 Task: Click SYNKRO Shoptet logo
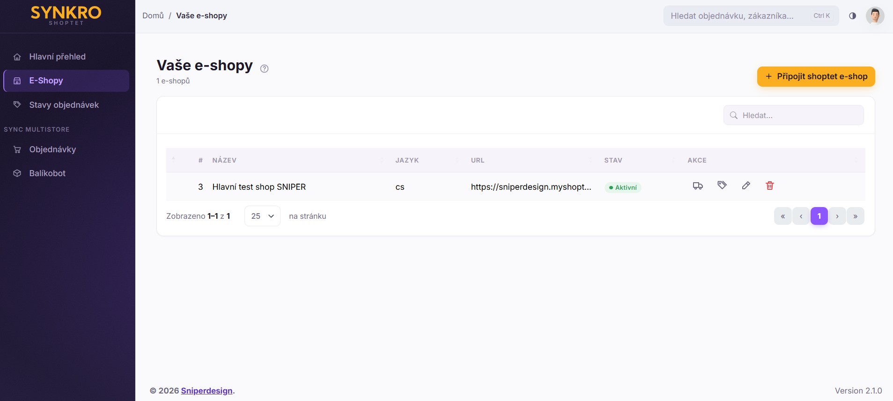pos(66,15)
